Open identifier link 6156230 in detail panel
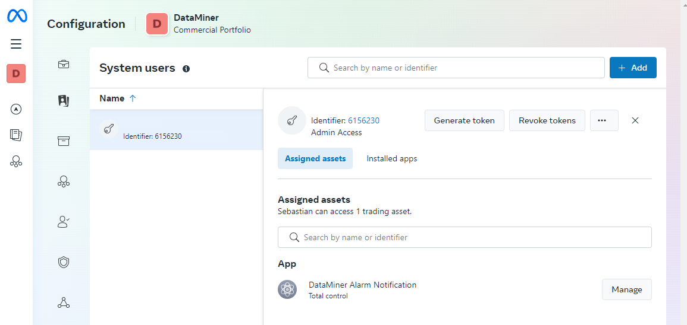The width and height of the screenshot is (687, 325). (363, 121)
